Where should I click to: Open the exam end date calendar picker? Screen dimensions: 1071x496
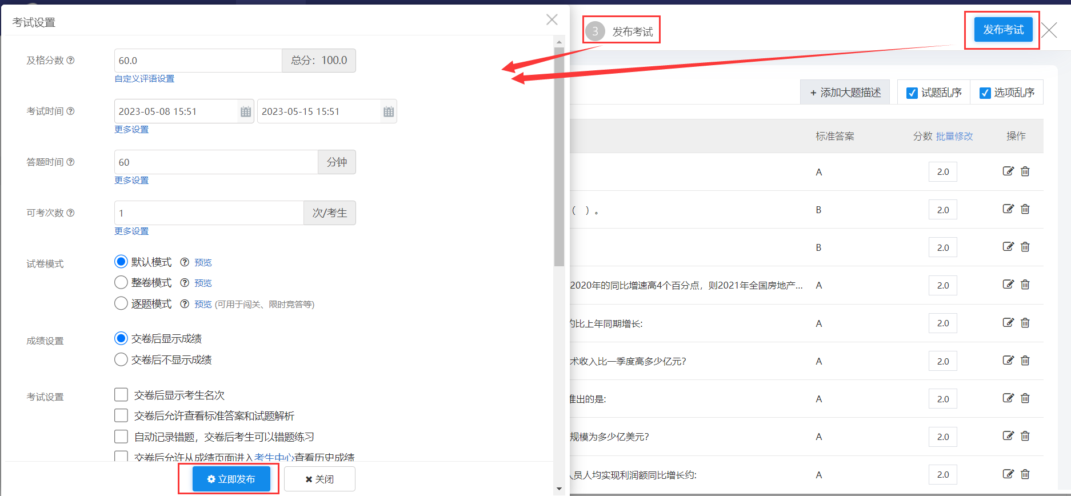pyautogui.click(x=389, y=112)
